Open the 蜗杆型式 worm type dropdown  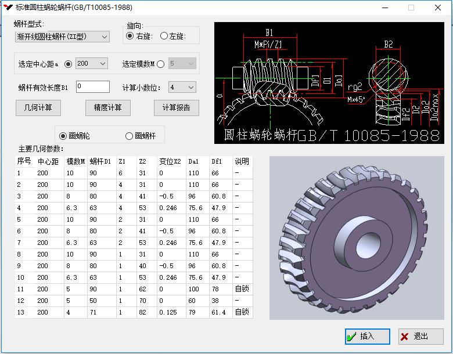click(x=62, y=37)
